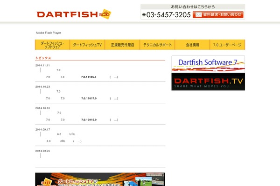Click the トピックス section heading

(x=43, y=58)
